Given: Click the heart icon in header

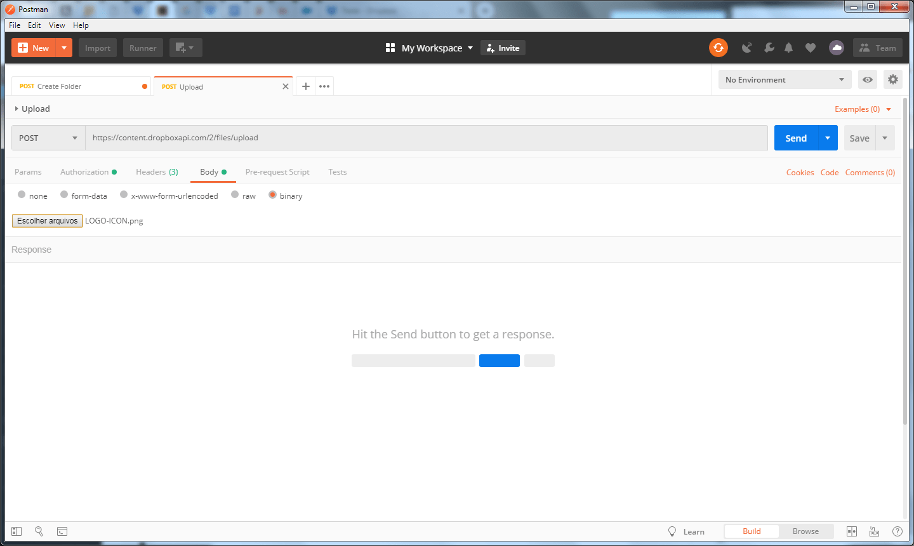Looking at the screenshot, I should [x=811, y=48].
